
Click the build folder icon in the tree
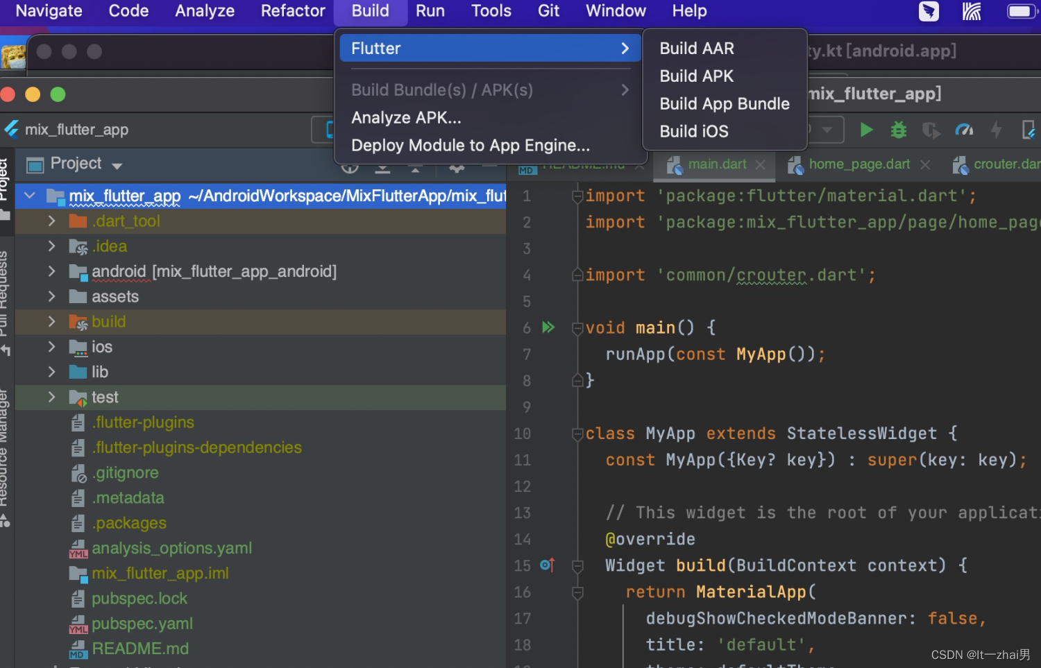[78, 322]
